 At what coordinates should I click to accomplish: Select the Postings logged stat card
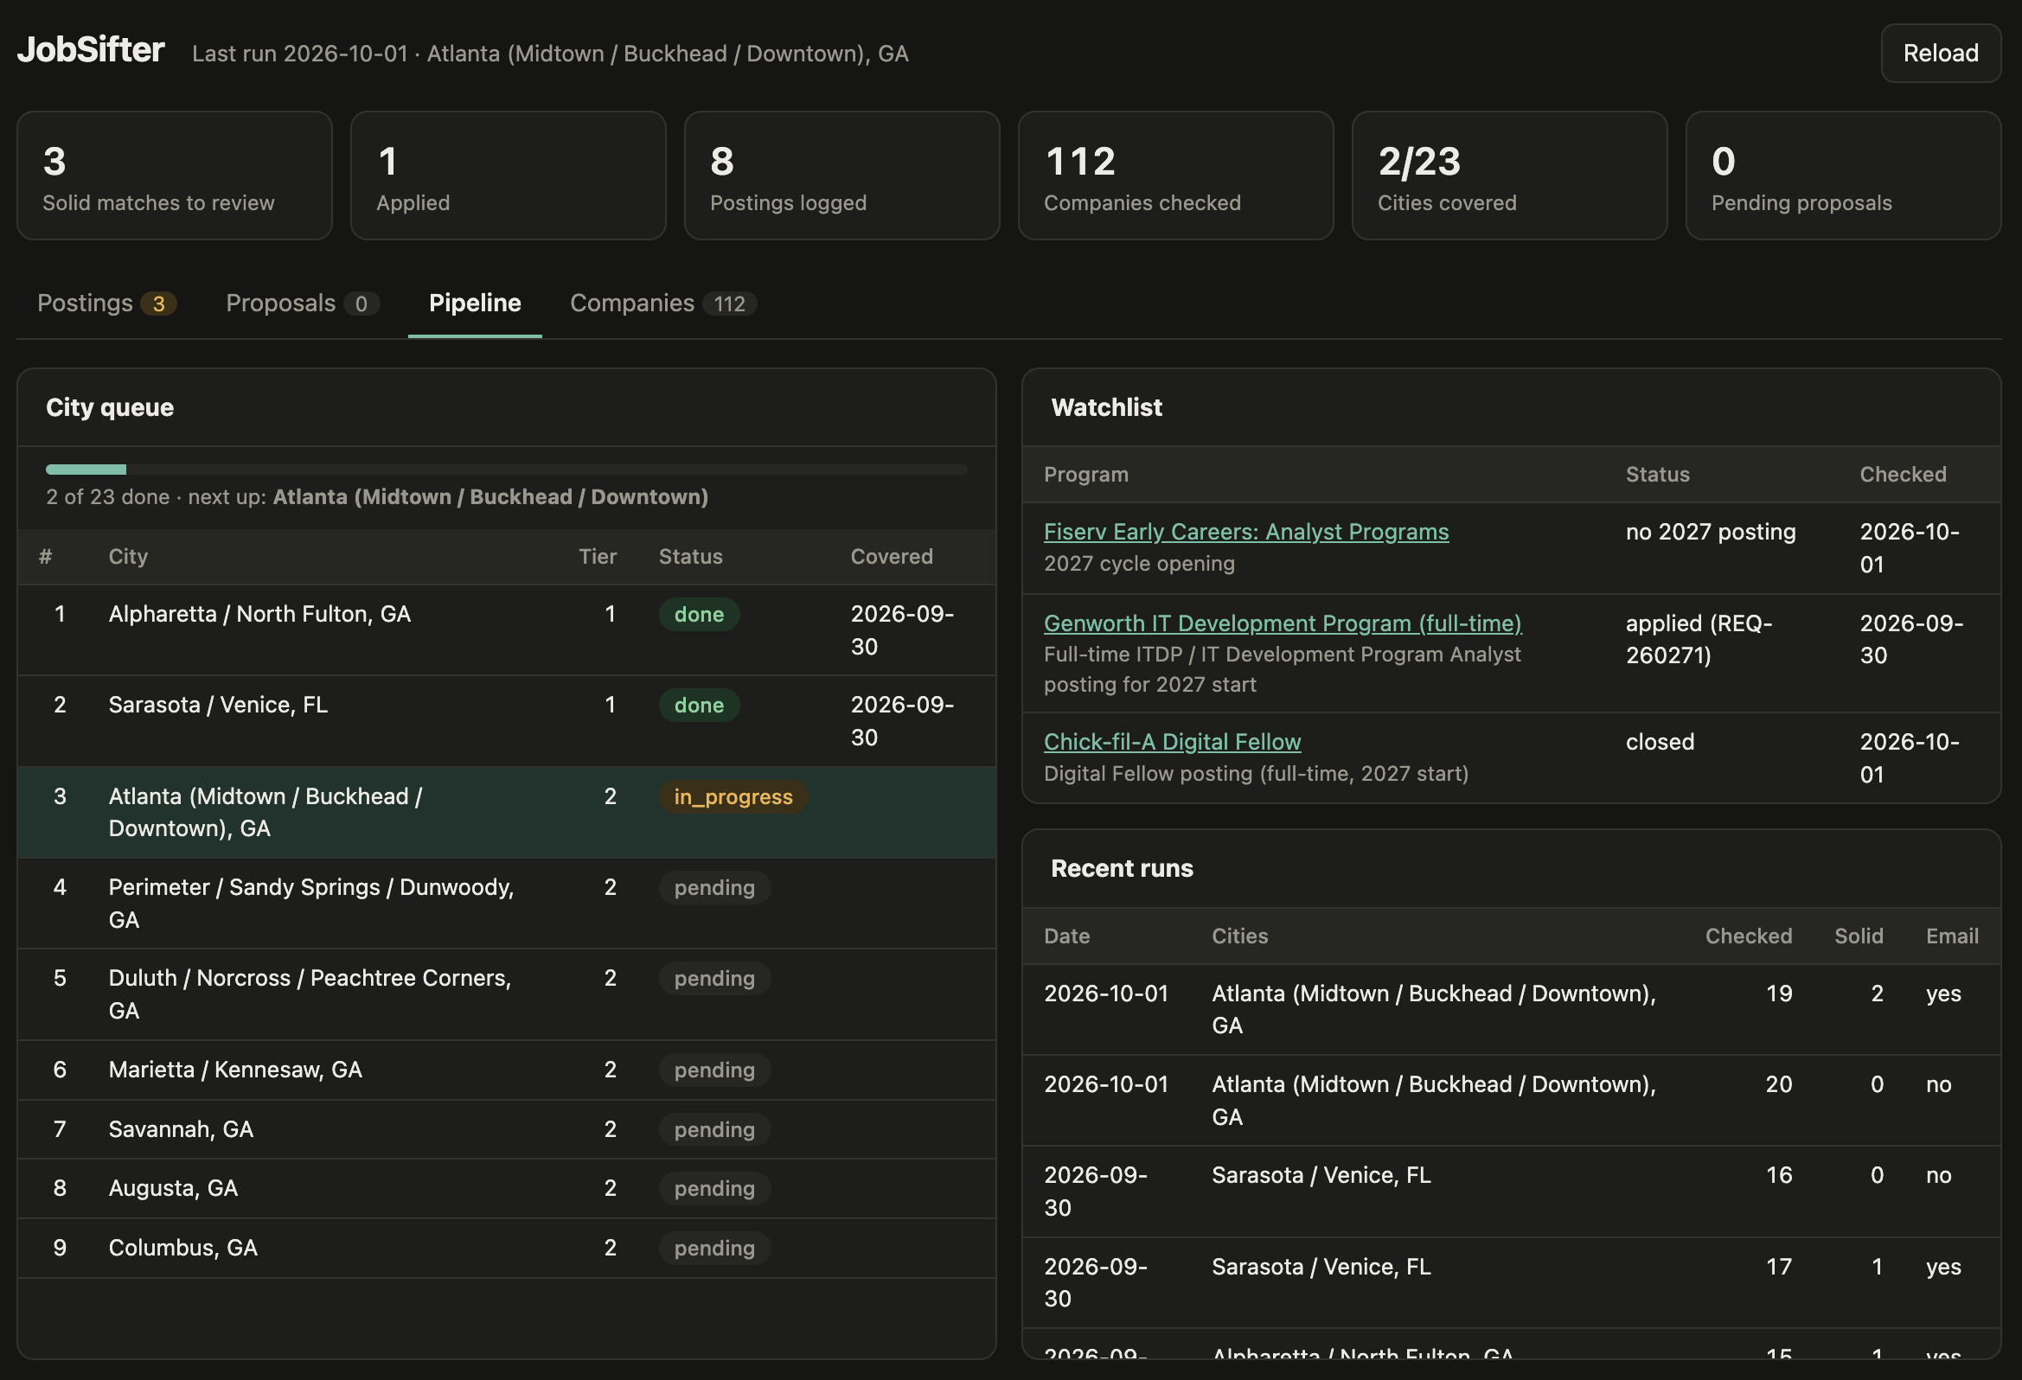pos(842,175)
